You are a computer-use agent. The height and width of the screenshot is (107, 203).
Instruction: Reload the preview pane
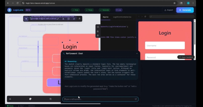[145, 17]
